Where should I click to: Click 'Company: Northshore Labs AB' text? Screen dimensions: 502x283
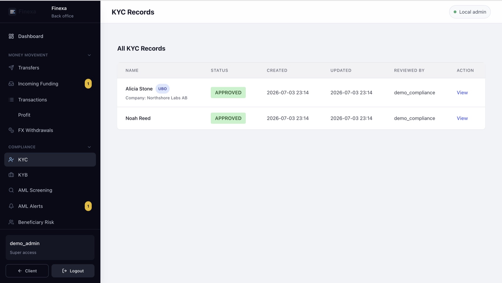tap(156, 98)
